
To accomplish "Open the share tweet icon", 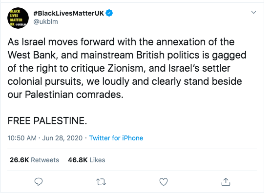I will [226, 182].
